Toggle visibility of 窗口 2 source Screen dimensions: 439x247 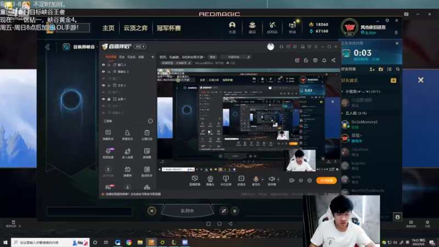[104, 65]
